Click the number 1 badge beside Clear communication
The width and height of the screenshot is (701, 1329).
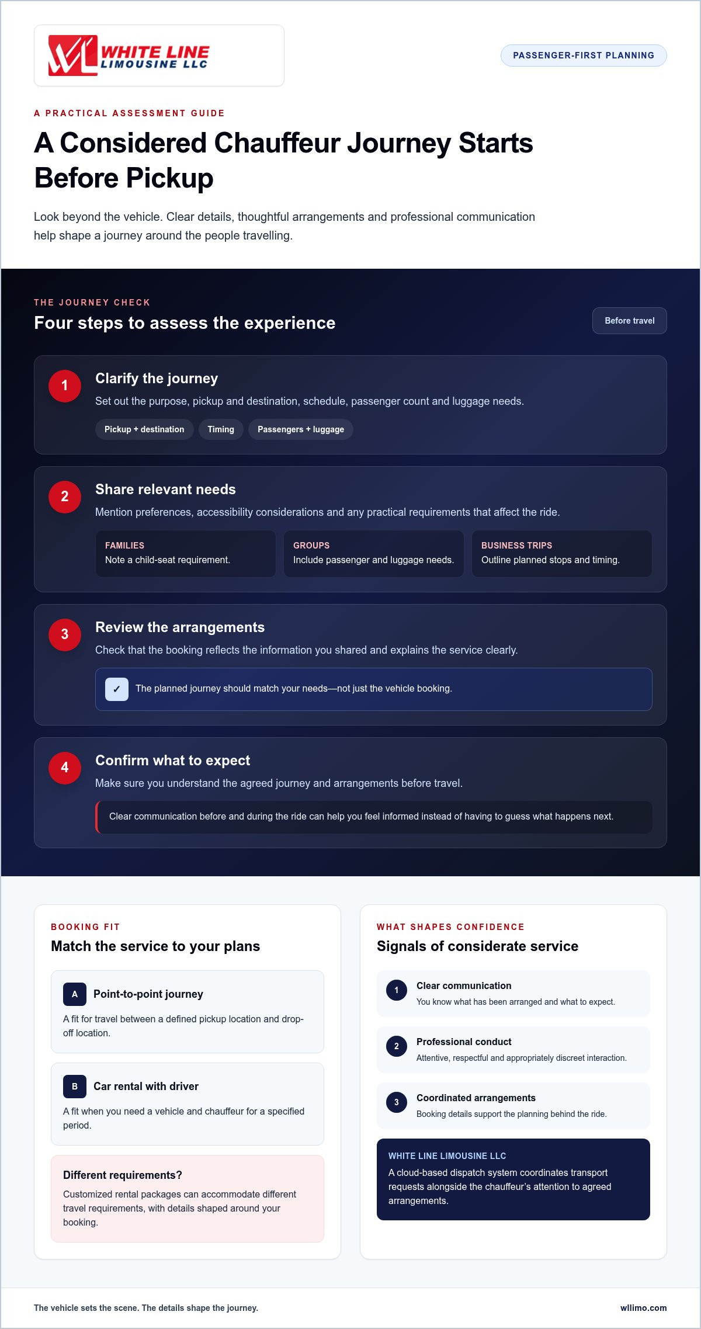tap(397, 990)
